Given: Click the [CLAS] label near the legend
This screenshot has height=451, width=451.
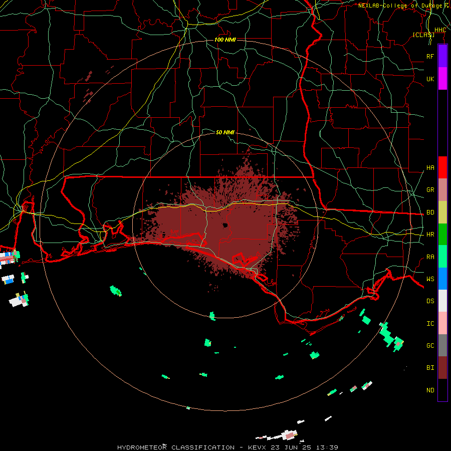Looking at the screenshot, I should pyautogui.click(x=423, y=35).
